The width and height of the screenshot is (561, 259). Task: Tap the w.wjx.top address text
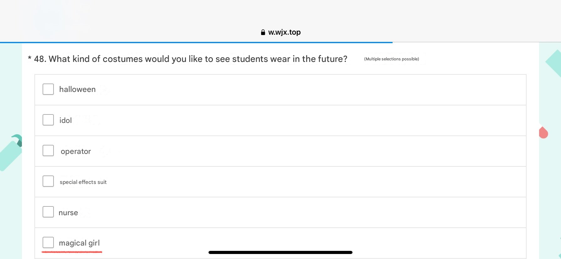tap(284, 32)
